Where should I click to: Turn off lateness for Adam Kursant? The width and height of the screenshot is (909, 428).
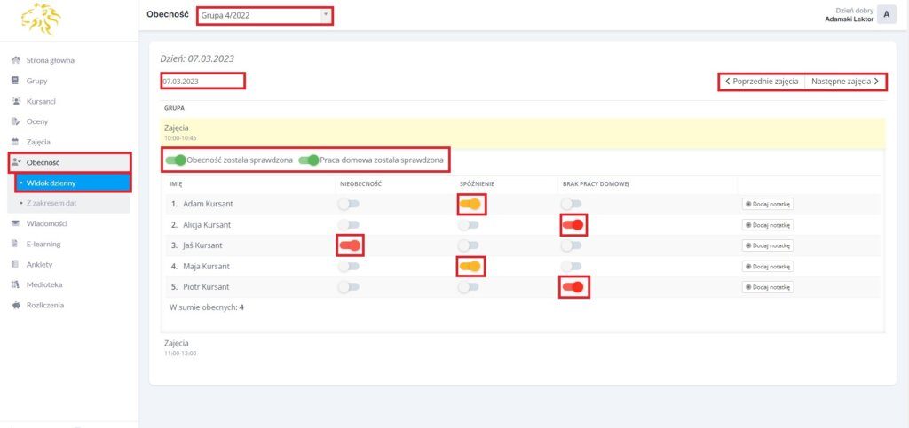pyautogui.click(x=470, y=205)
